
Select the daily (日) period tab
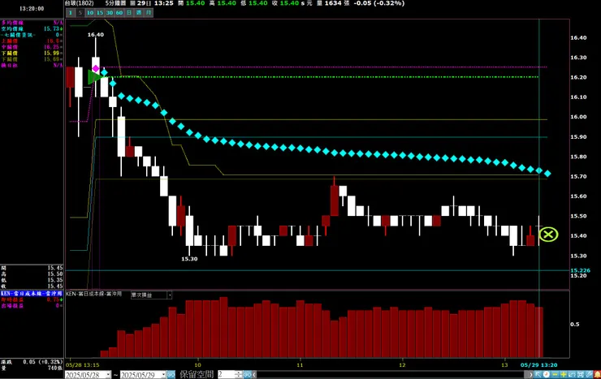click(x=129, y=13)
